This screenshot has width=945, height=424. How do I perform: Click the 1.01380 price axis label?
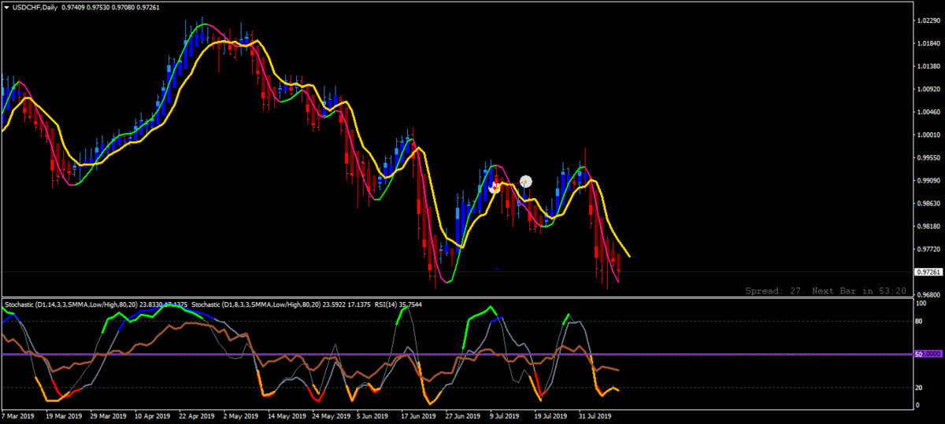pos(929,67)
